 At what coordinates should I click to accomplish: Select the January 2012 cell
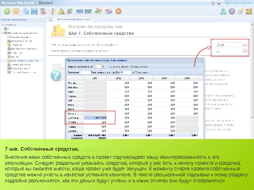pos(118,83)
